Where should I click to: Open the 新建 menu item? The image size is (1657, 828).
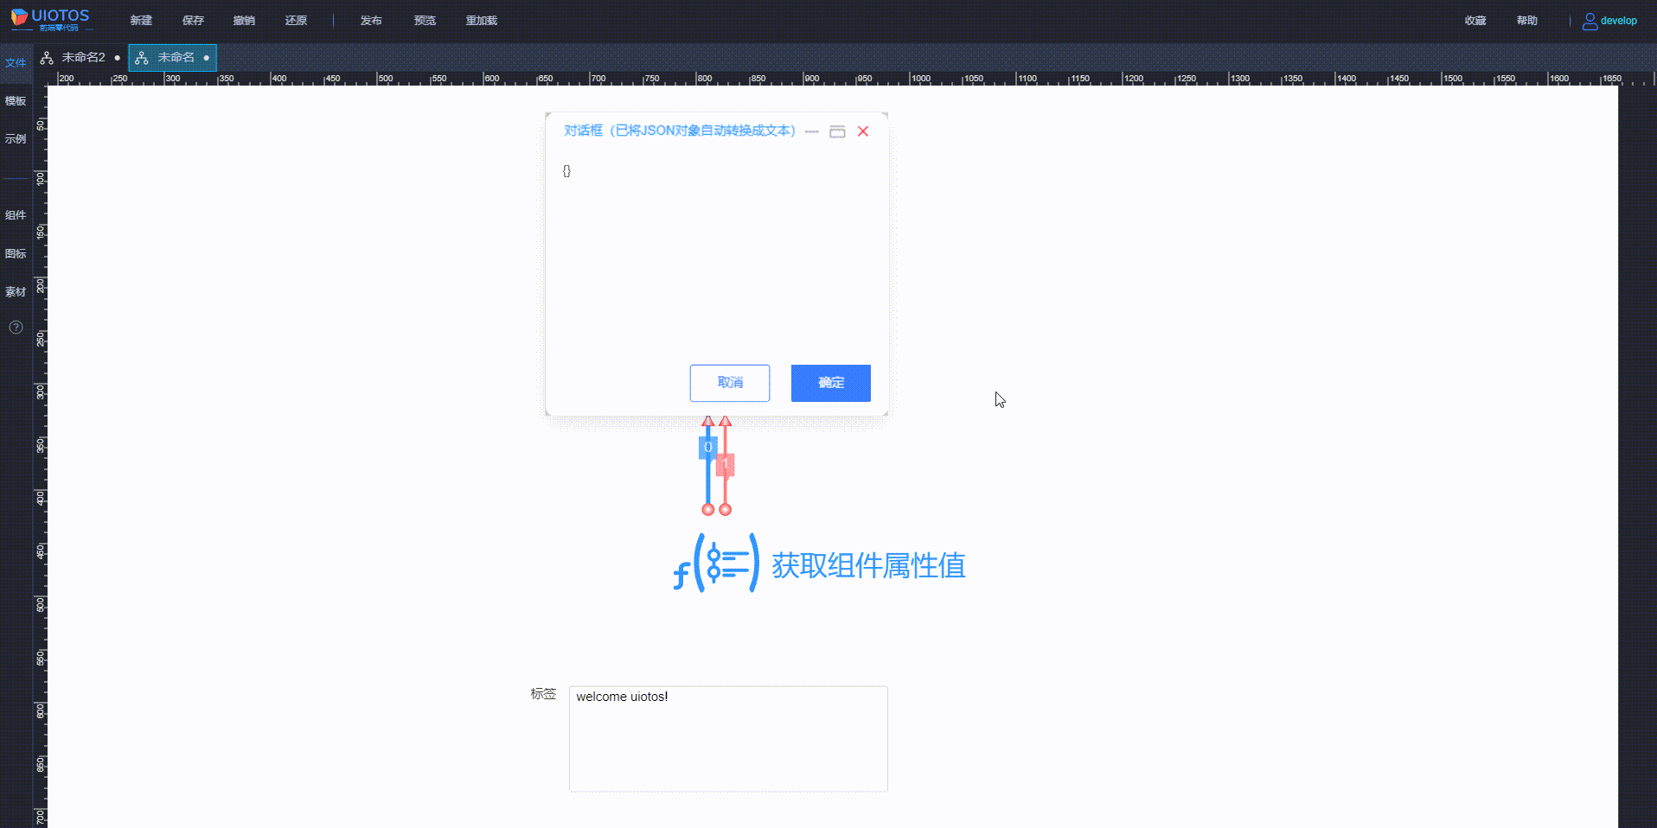coord(141,20)
